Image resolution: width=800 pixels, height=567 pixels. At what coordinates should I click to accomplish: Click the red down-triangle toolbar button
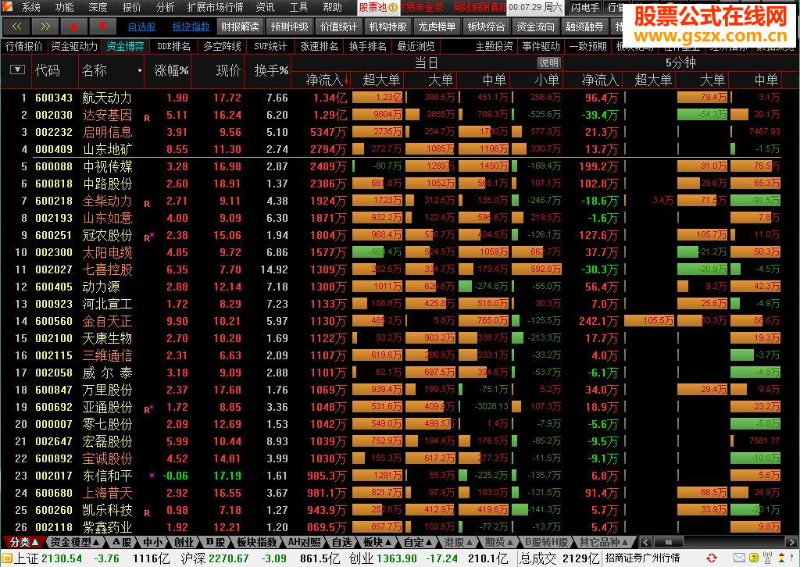coord(102,27)
